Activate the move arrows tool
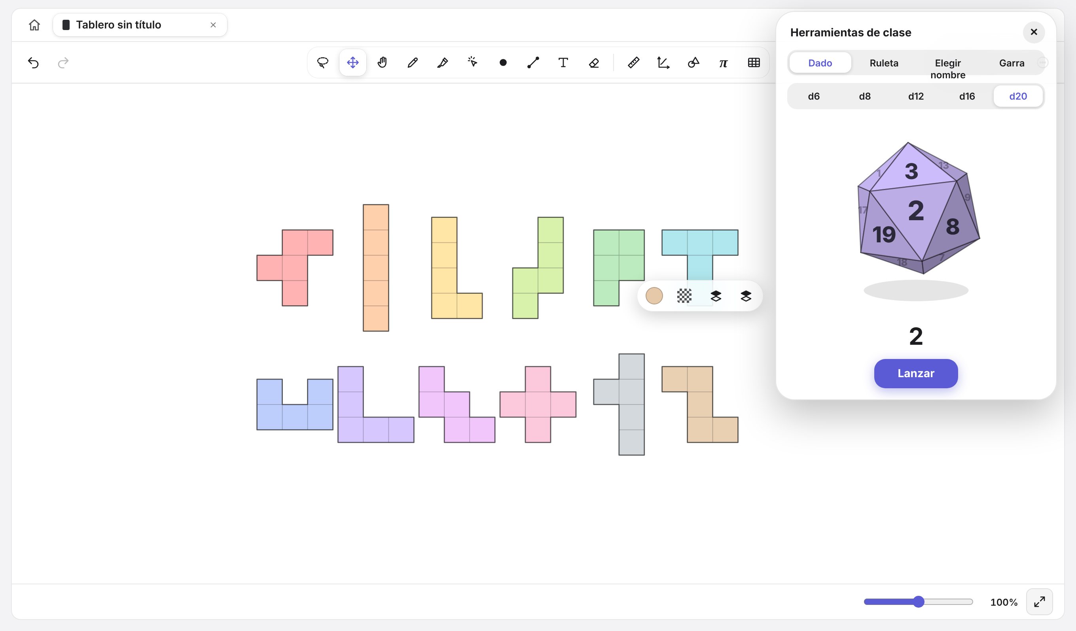 click(x=353, y=63)
